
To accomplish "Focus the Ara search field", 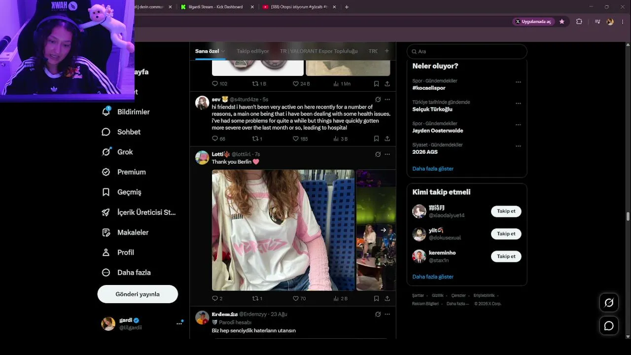I will [x=467, y=51].
